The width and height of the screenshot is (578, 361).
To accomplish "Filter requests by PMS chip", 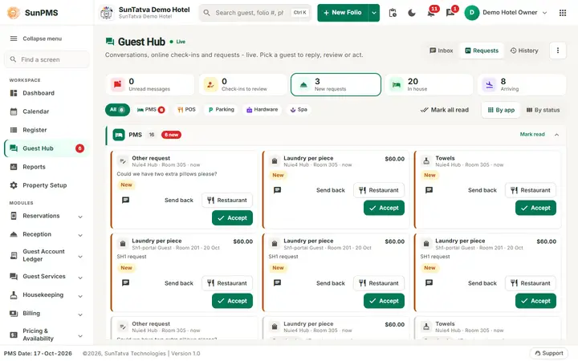I will click(x=150, y=110).
